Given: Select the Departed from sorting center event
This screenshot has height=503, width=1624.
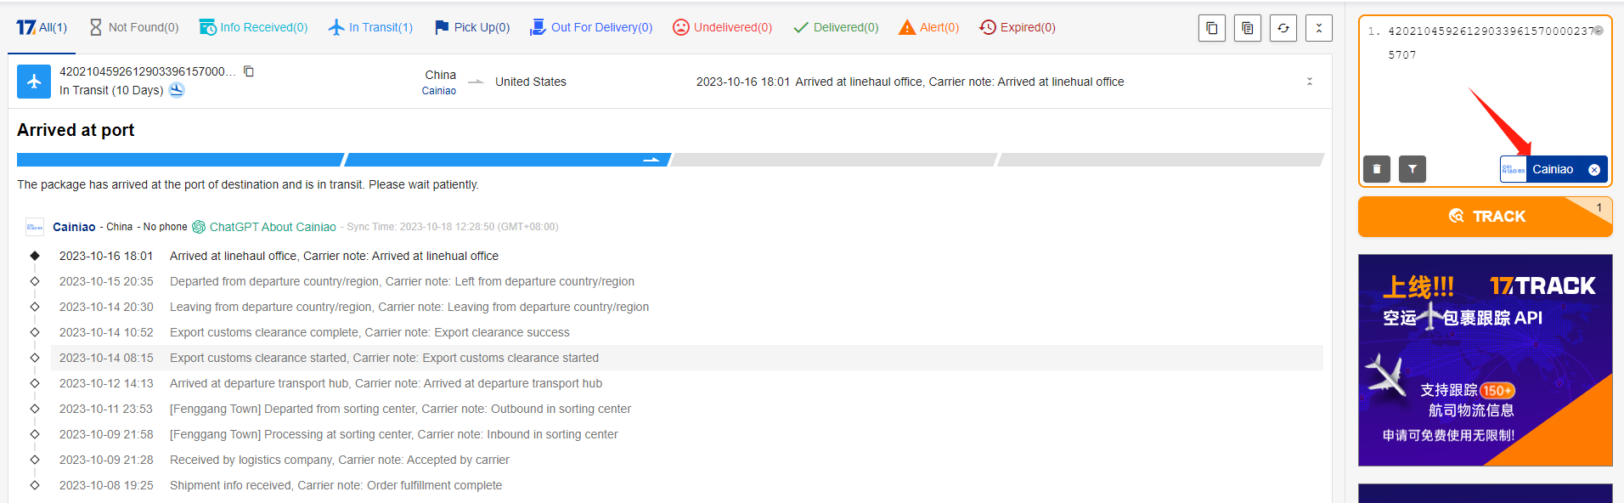Looking at the screenshot, I should [x=686, y=409].
